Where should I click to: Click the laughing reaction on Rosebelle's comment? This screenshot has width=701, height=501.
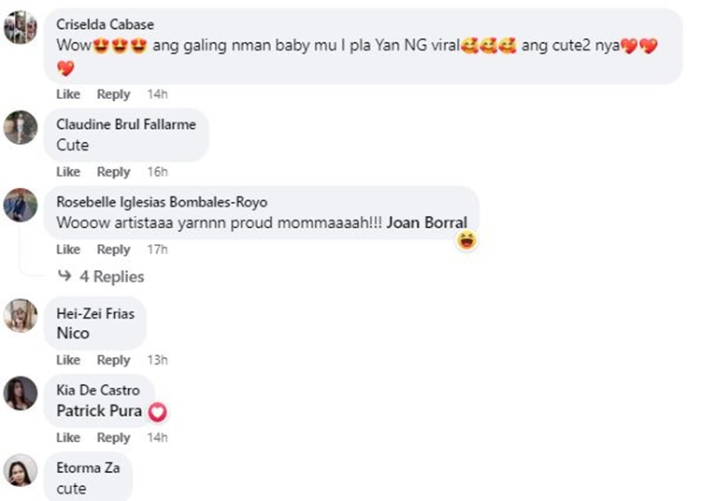(x=466, y=241)
